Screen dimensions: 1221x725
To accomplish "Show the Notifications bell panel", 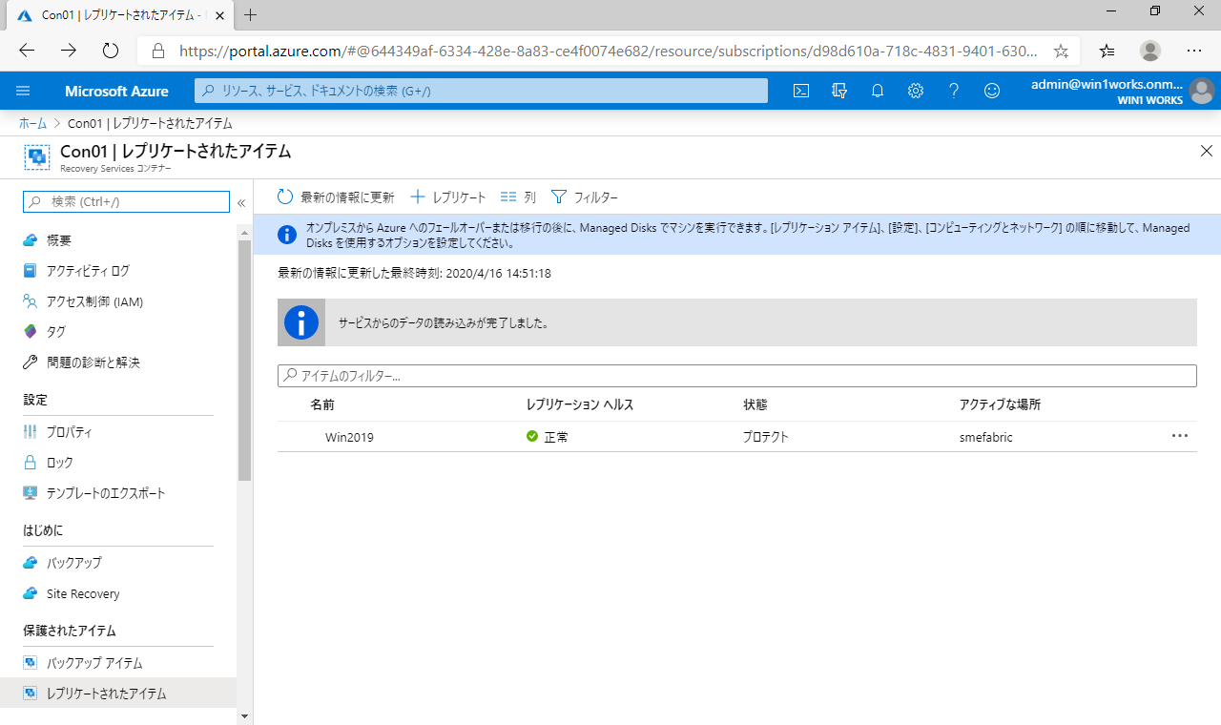I will [x=878, y=91].
